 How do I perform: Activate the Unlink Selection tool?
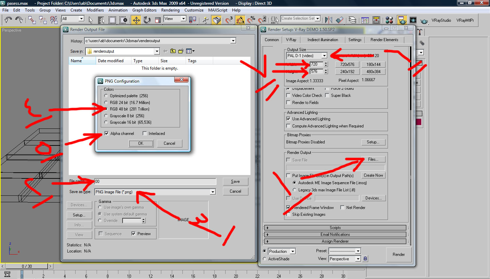click(43, 20)
